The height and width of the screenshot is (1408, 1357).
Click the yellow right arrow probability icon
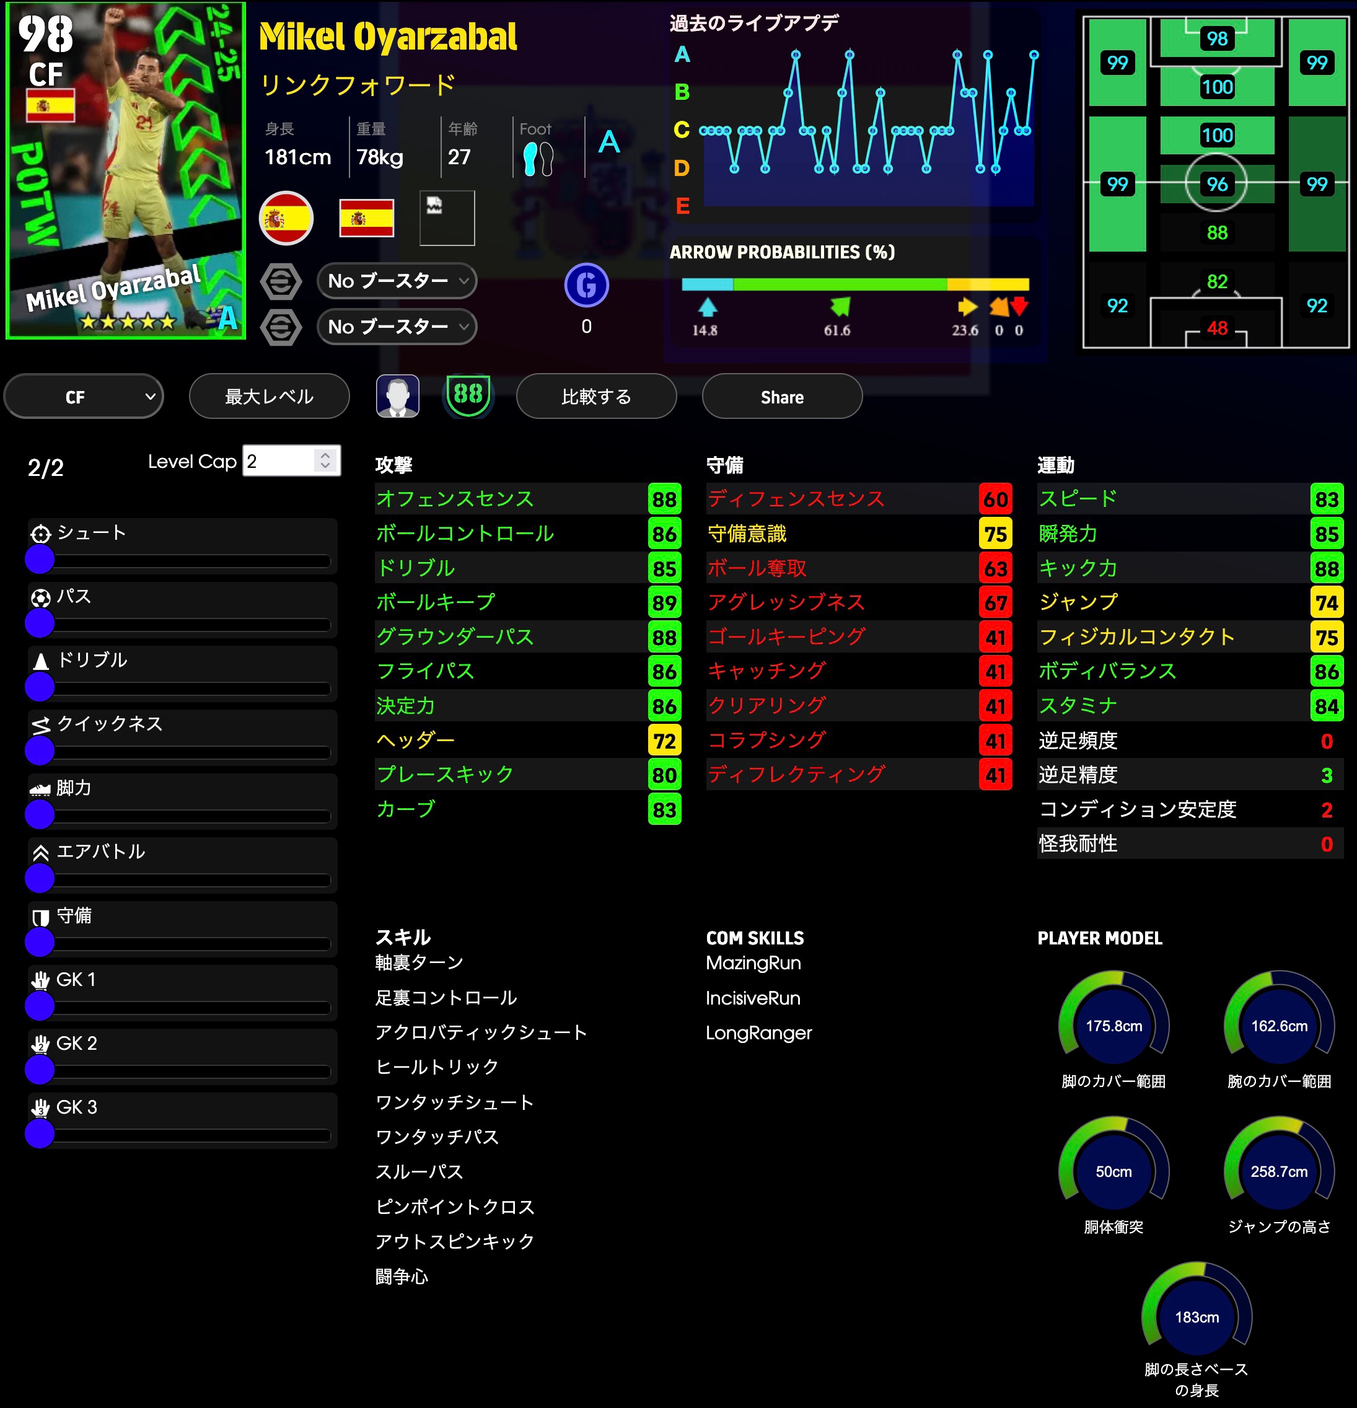(x=968, y=307)
